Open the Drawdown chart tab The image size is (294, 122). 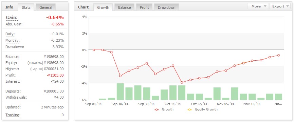[166, 7]
